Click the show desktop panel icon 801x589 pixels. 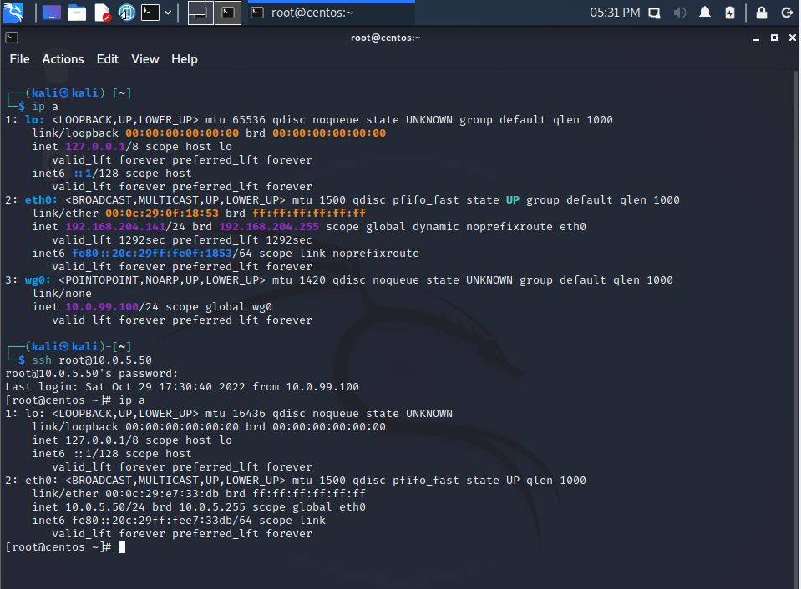click(51, 13)
